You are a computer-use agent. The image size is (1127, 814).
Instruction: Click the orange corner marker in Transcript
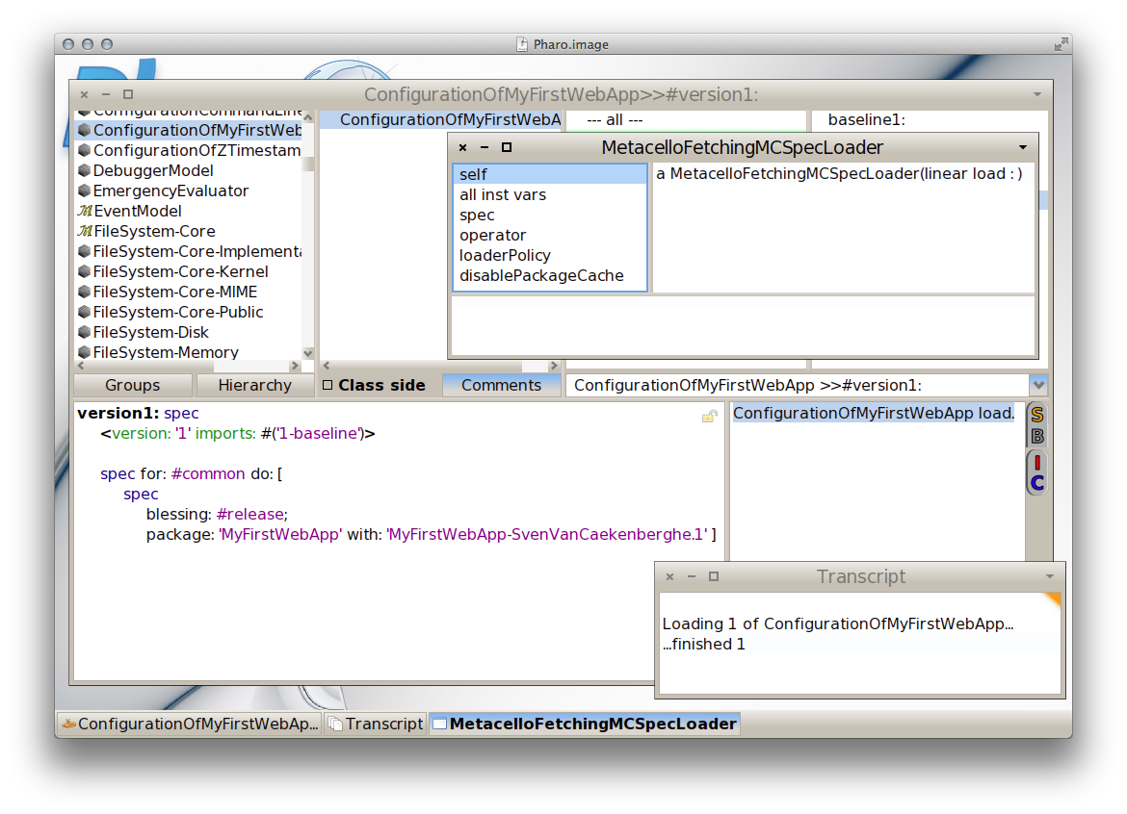click(1053, 600)
